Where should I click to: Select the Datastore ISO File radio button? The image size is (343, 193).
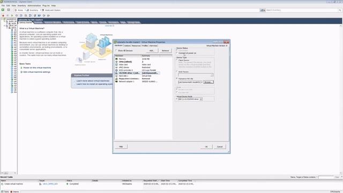coord(177,78)
